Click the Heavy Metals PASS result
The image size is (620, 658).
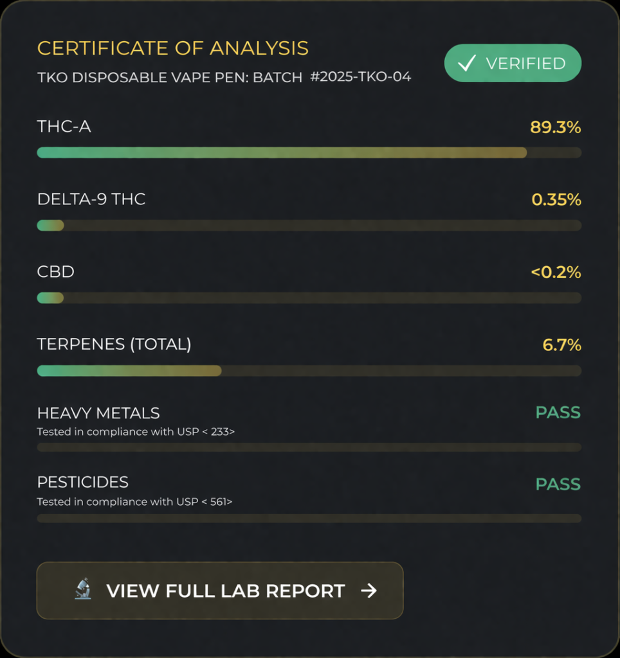tap(558, 413)
